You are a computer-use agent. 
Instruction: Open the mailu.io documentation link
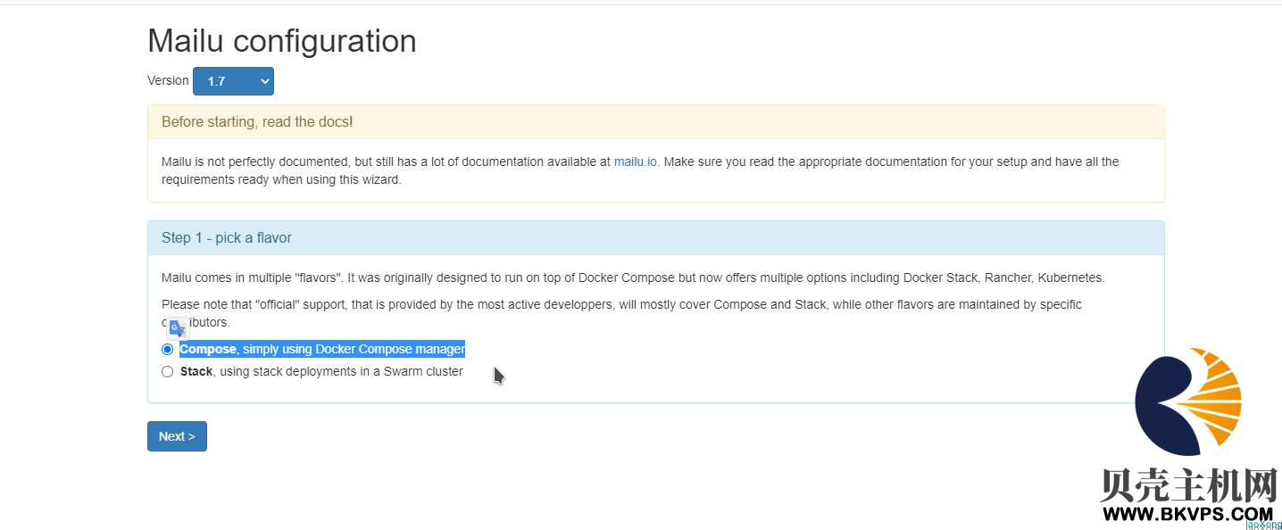[636, 161]
